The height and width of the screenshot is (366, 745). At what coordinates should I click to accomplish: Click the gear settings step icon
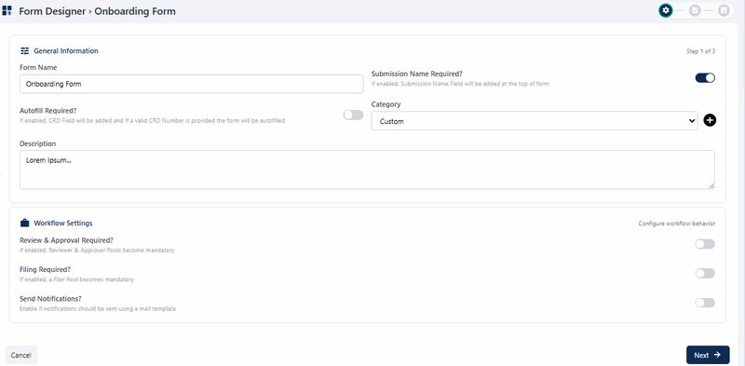666,10
